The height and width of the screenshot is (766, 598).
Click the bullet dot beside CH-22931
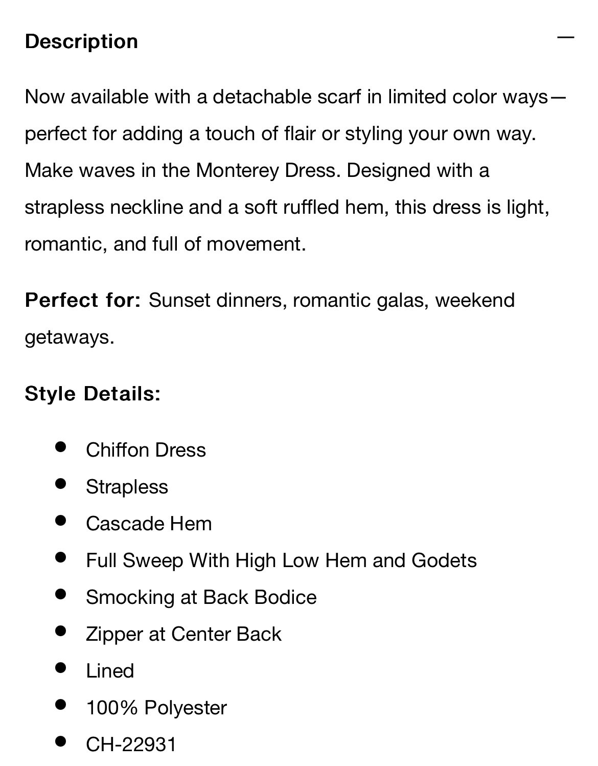point(60,741)
